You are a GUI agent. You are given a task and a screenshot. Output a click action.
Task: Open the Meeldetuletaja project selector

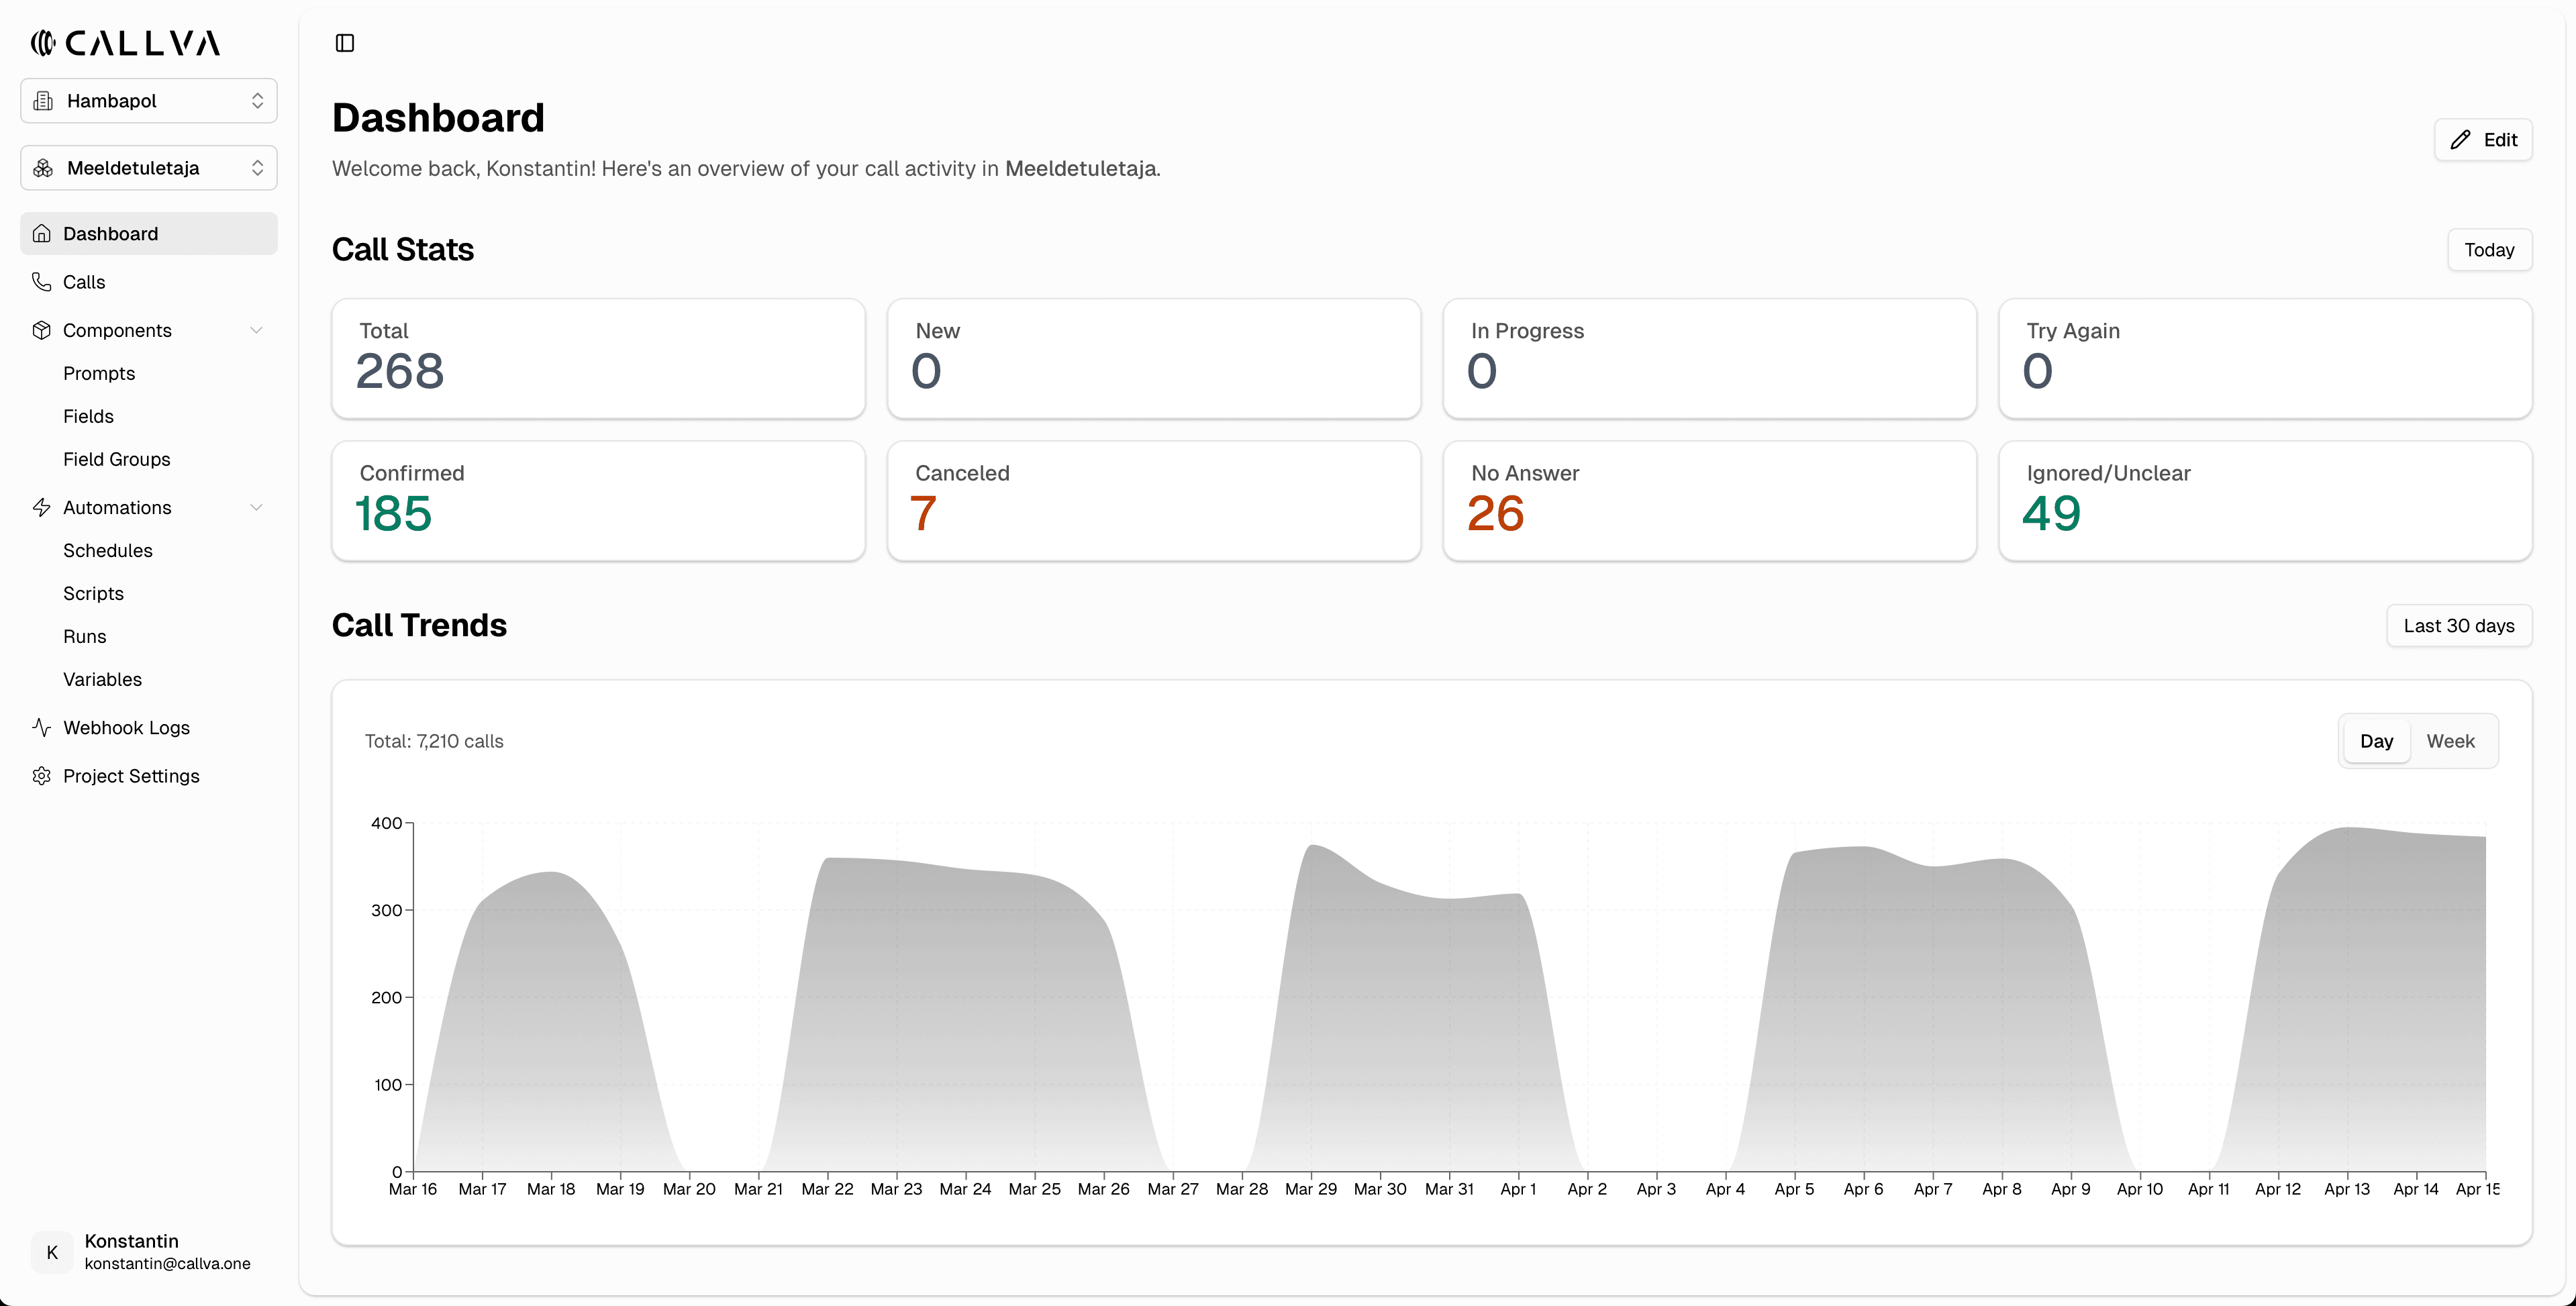pyautogui.click(x=149, y=168)
